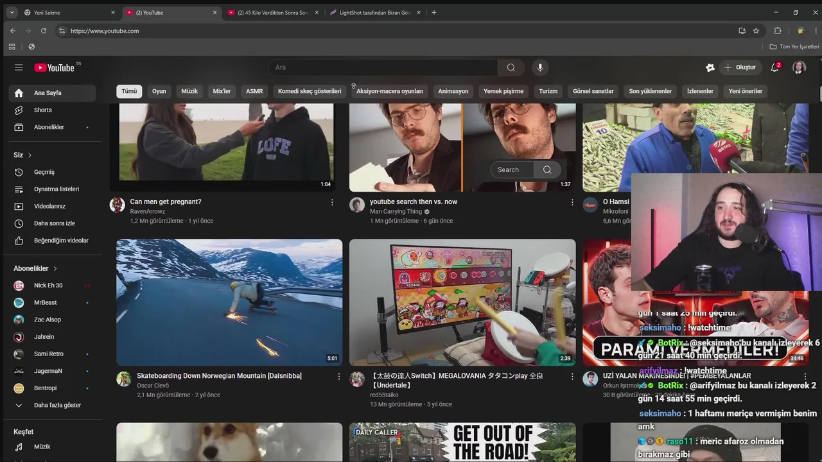Expand the Siz section chevron
Image resolution: width=822 pixels, height=462 pixels.
30,155
